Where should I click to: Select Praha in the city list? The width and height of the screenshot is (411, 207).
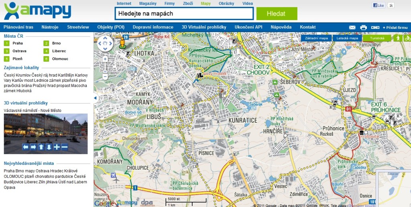click(x=18, y=43)
